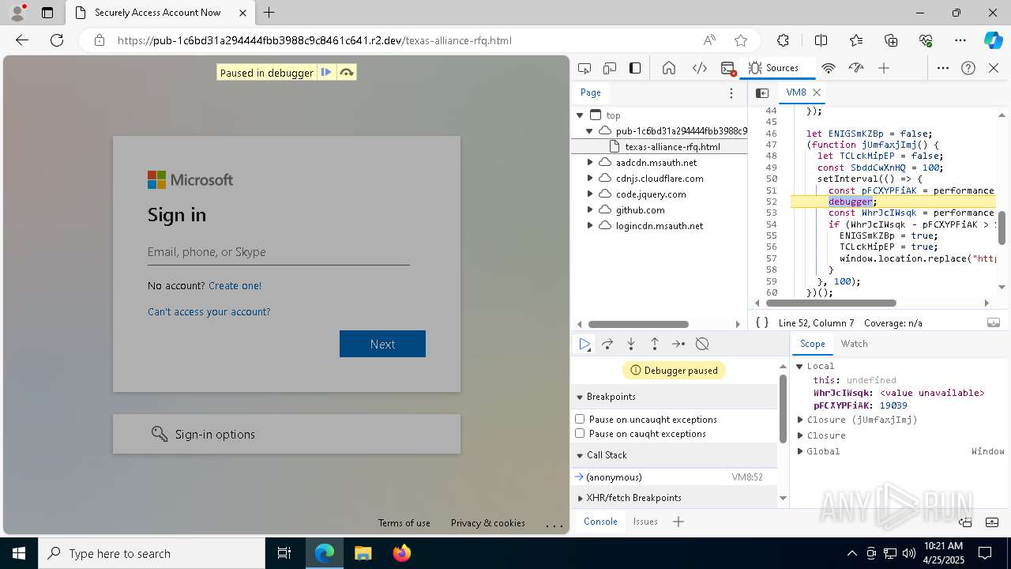This screenshot has width=1011, height=569.
Task: Step over next function call in overlay
Action: pos(346,73)
